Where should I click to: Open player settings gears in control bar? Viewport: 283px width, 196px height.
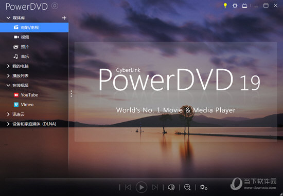[x=204, y=187]
